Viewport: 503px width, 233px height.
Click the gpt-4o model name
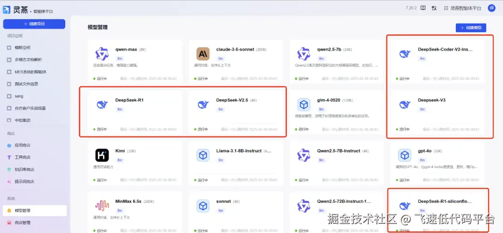424,151
